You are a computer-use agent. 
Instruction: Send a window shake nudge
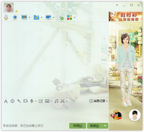tap(25, 101)
